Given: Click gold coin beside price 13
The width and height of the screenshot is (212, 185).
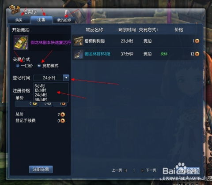Looking at the screenshot, I should (197, 54).
